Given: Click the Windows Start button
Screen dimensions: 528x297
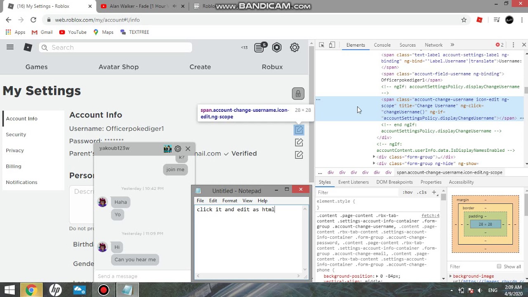Looking at the screenshot, I should pyautogui.click(x=9, y=290).
